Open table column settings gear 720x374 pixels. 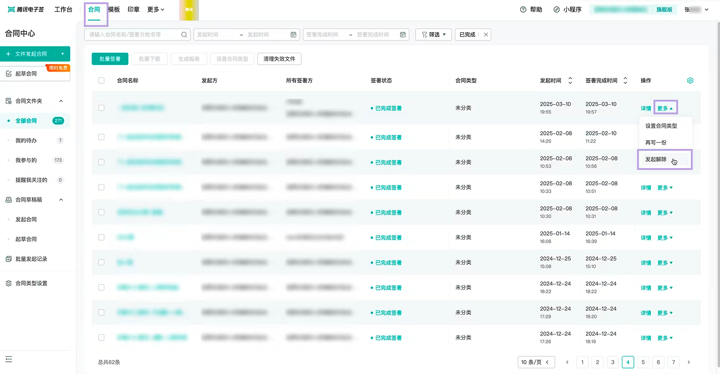click(x=690, y=81)
